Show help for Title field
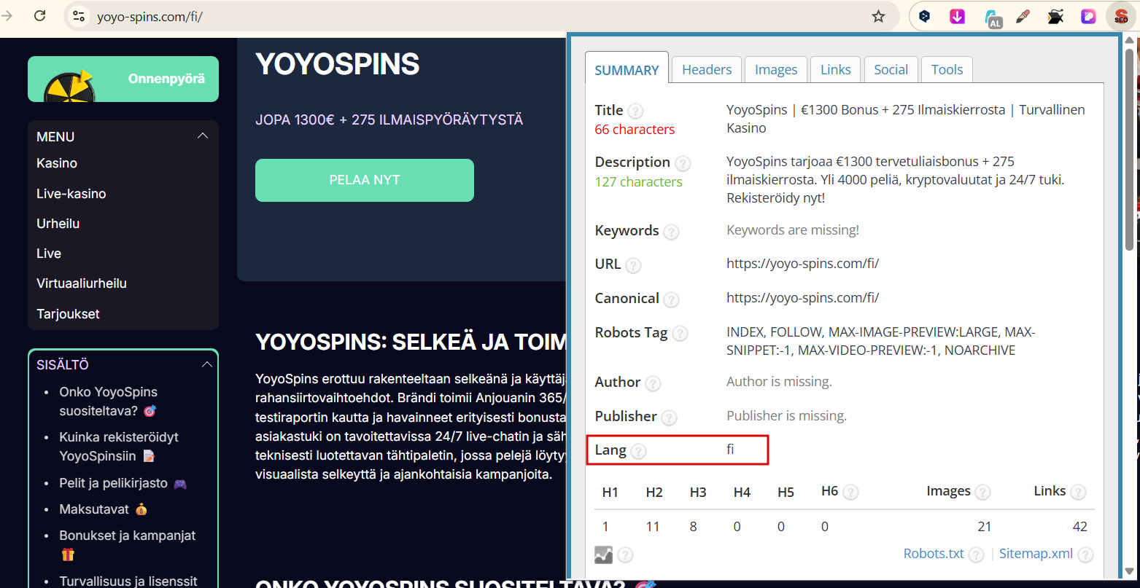1140x588 pixels. (x=636, y=111)
